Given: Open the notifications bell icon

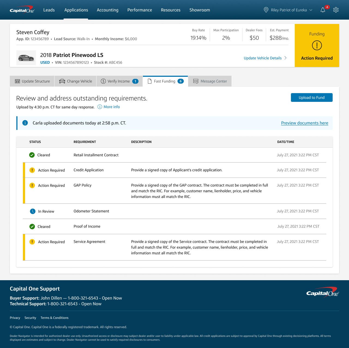Looking at the screenshot, I should click(x=323, y=10).
